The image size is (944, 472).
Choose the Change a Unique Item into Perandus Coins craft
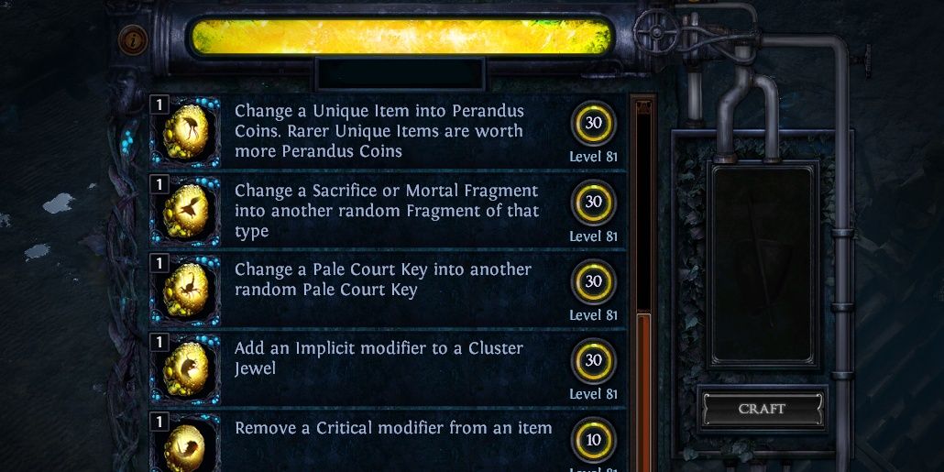[x=388, y=131]
